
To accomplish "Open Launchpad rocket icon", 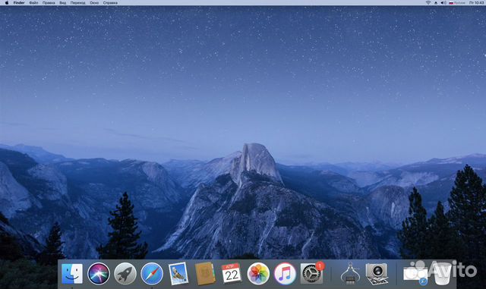I will click(125, 274).
